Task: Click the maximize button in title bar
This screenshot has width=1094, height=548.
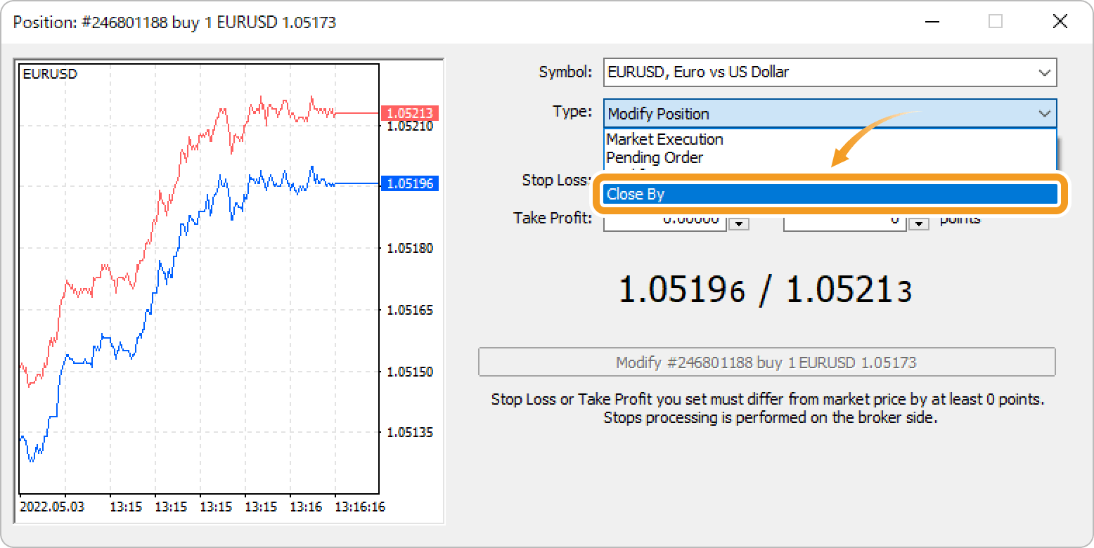Action: click(995, 22)
